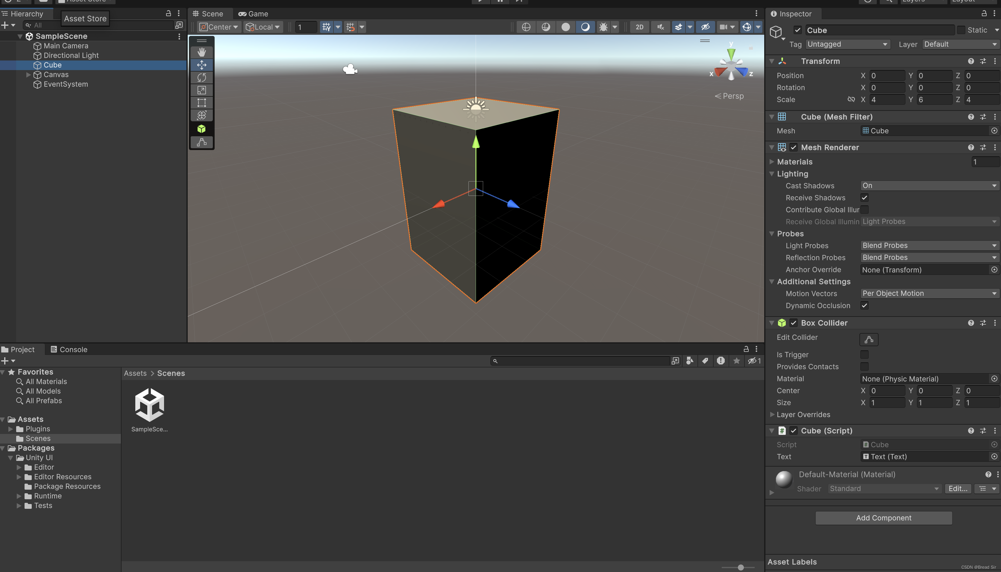Viewport: 1001px width, 572px height.
Task: Uncheck Dynamic Occlusion
Action: [x=864, y=305]
